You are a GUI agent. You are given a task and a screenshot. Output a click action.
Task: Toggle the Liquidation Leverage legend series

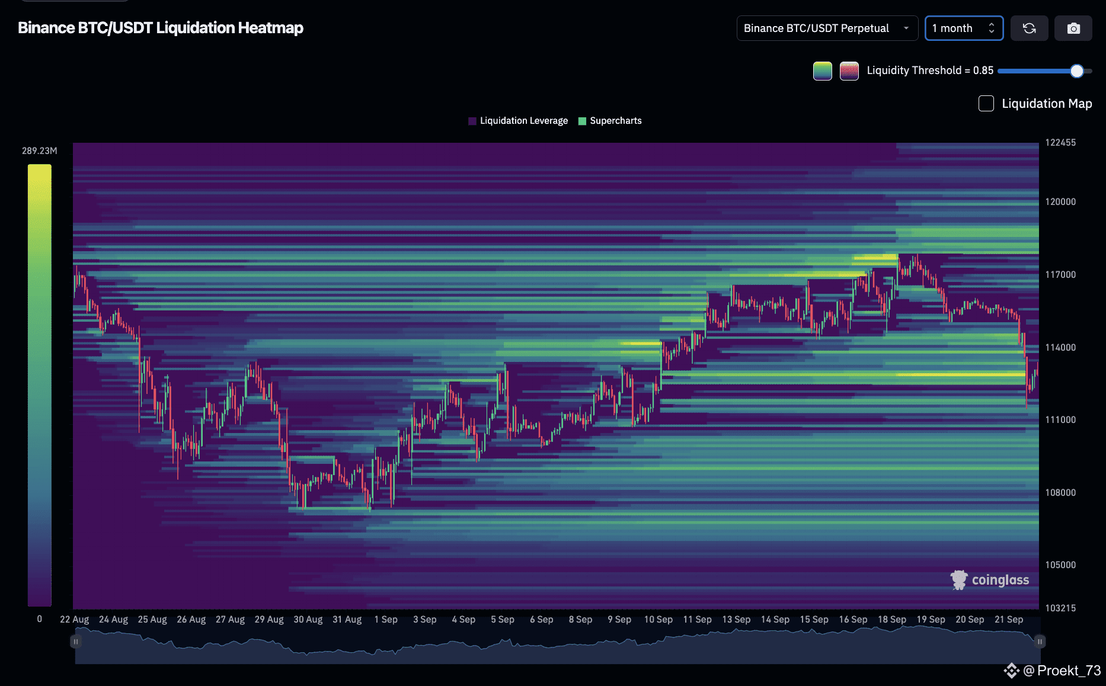point(518,121)
